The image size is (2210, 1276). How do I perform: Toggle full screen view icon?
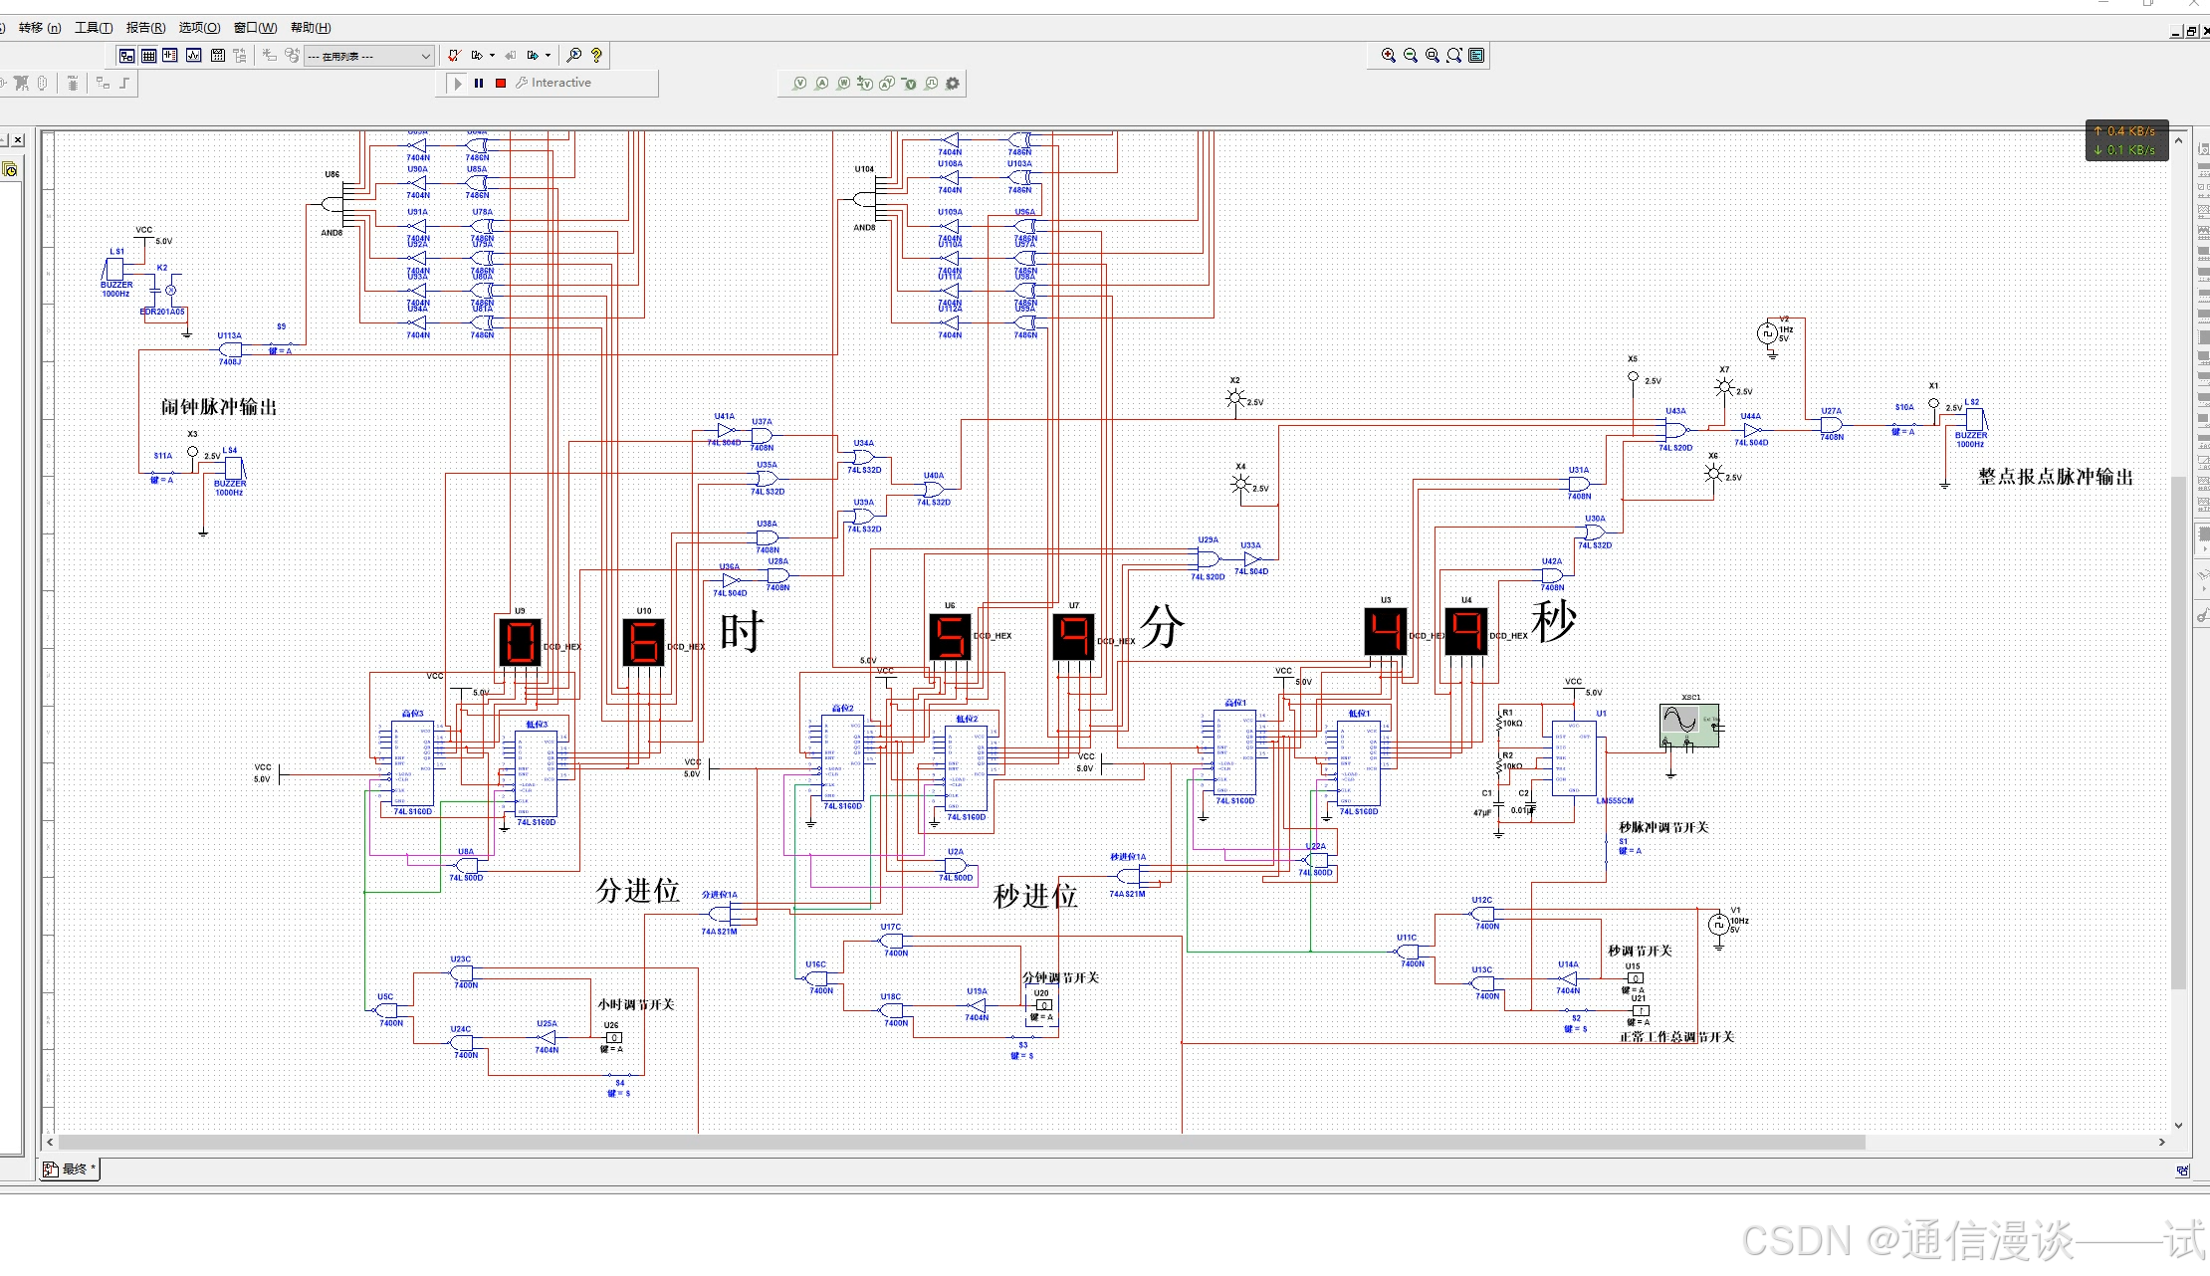coord(1477,56)
